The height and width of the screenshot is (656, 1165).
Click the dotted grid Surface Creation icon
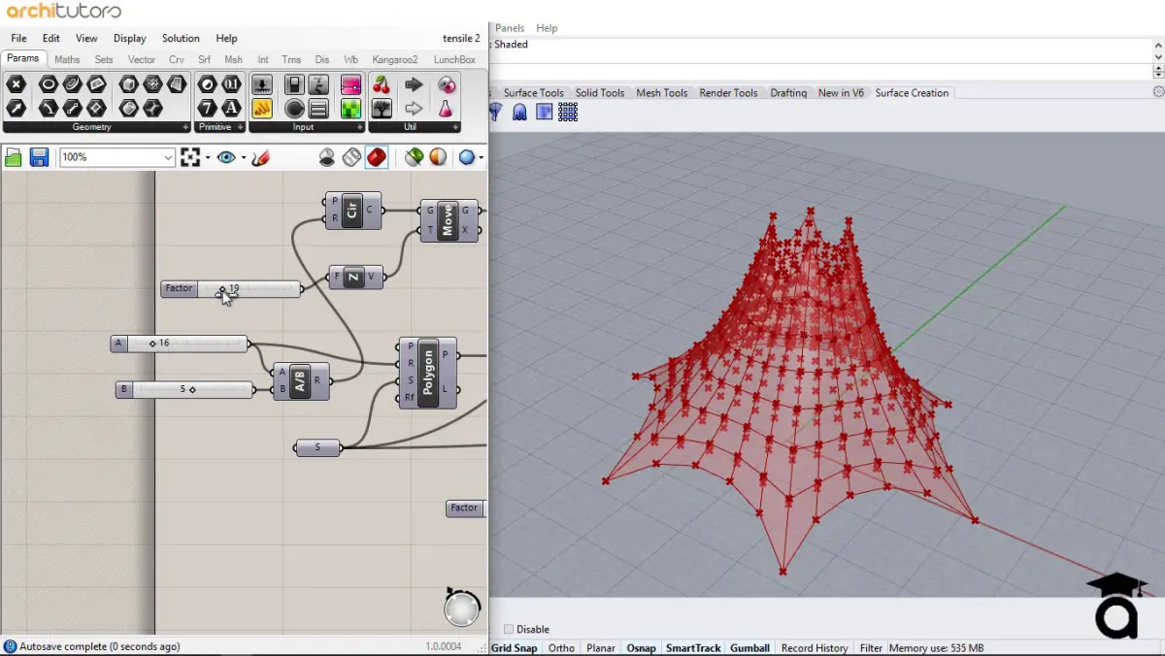568,113
